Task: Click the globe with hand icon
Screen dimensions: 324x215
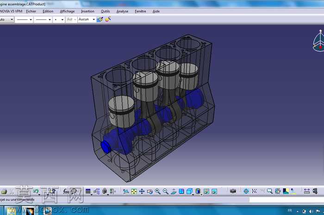Action: click(278, 191)
